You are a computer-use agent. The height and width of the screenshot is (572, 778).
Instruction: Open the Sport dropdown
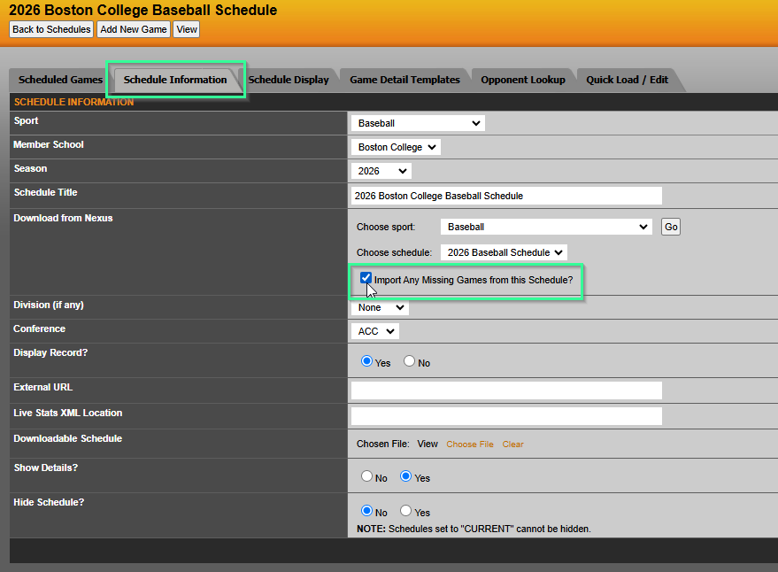[419, 123]
